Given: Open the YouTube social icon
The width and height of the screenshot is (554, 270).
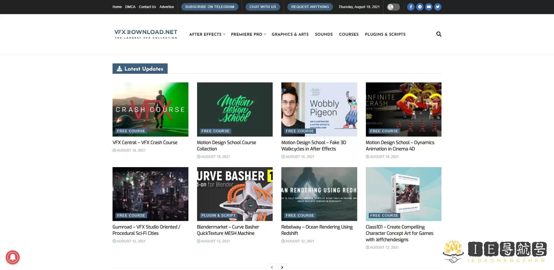Looking at the screenshot, I should (429, 7).
